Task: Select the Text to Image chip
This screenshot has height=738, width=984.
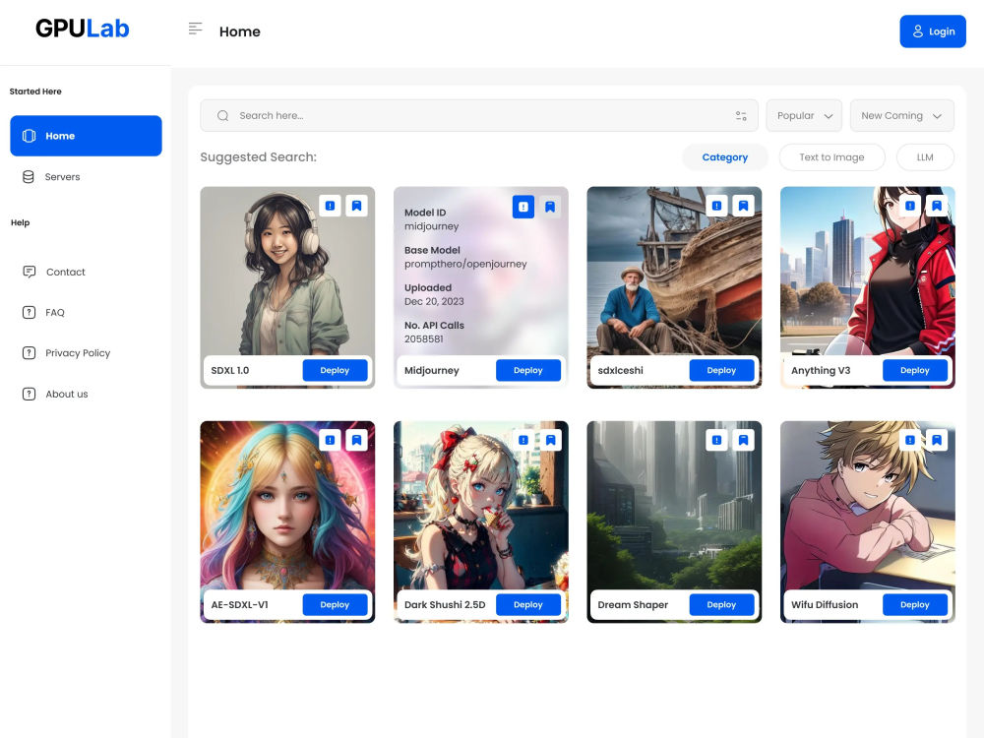Action: [x=831, y=157]
